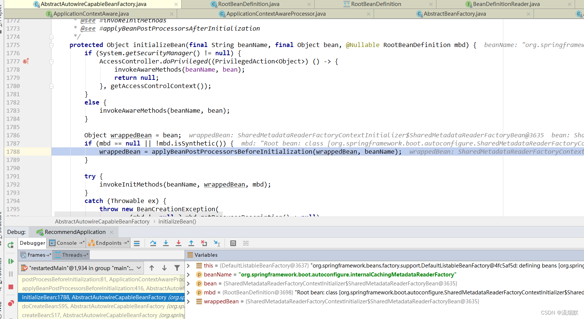Viewport: 584px width, 319px height.
Task: Click line number 1792 in the gutter
Action: [x=13, y=185]
